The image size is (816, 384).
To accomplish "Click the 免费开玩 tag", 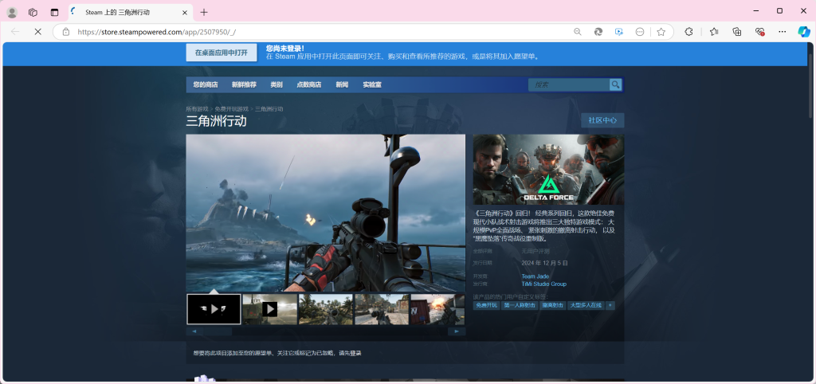I will pyautogui.click(x=487, y=305).
